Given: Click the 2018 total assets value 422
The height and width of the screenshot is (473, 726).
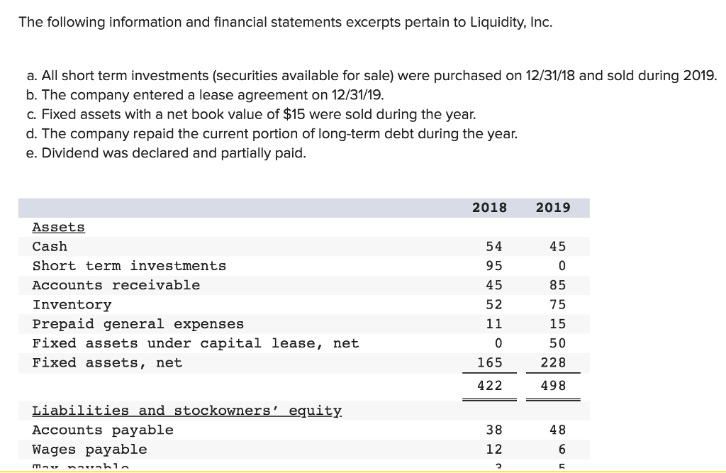Looking at the screenshot, I should point(489,385).
